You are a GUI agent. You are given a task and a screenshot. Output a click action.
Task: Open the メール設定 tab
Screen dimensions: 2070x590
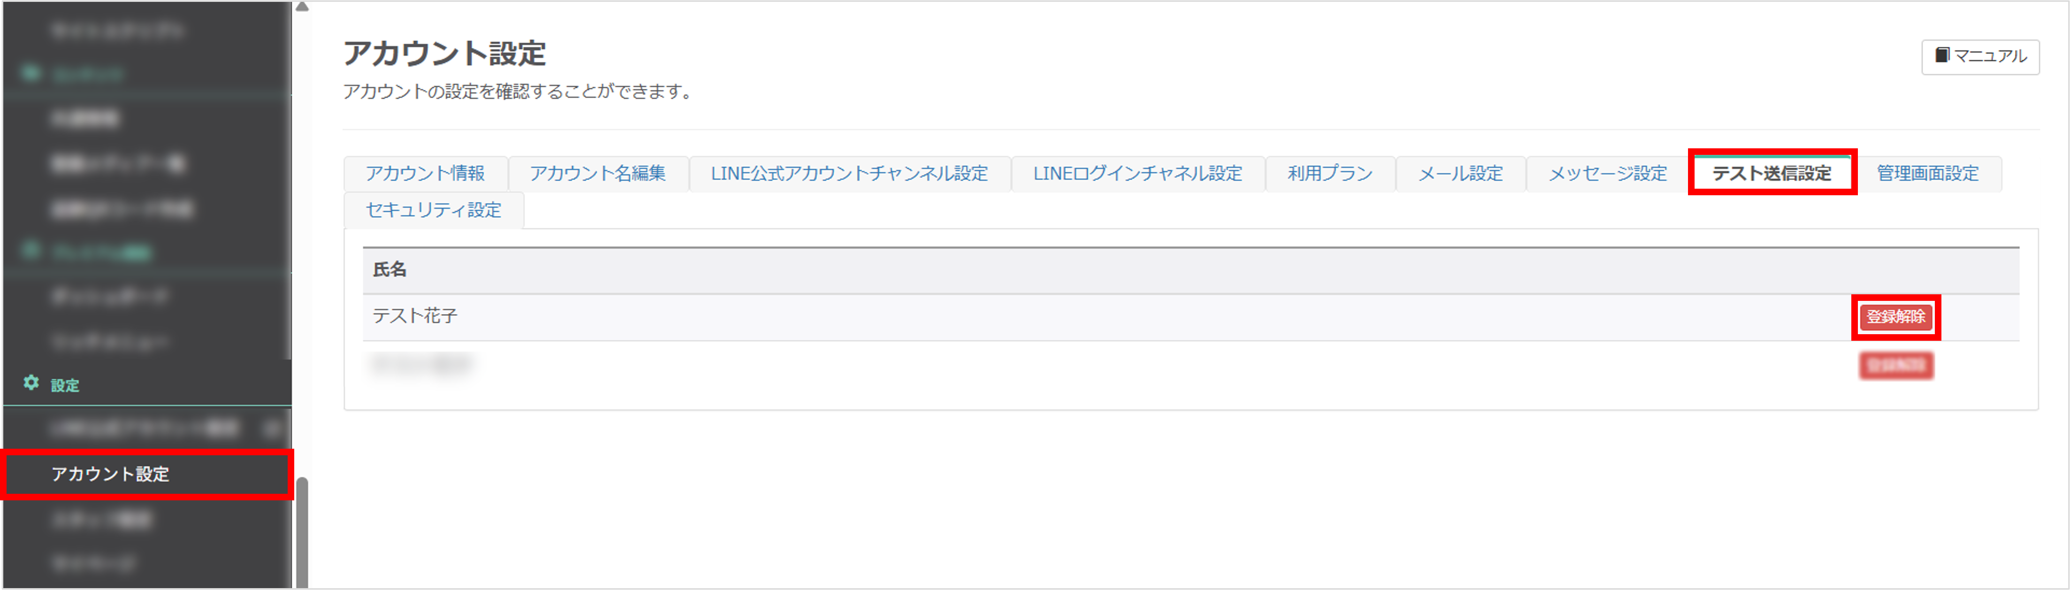pyautogui.click(x=1460, y=174)
